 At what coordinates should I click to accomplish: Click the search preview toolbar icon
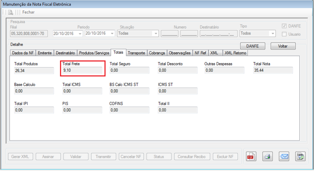click(11, 12)
